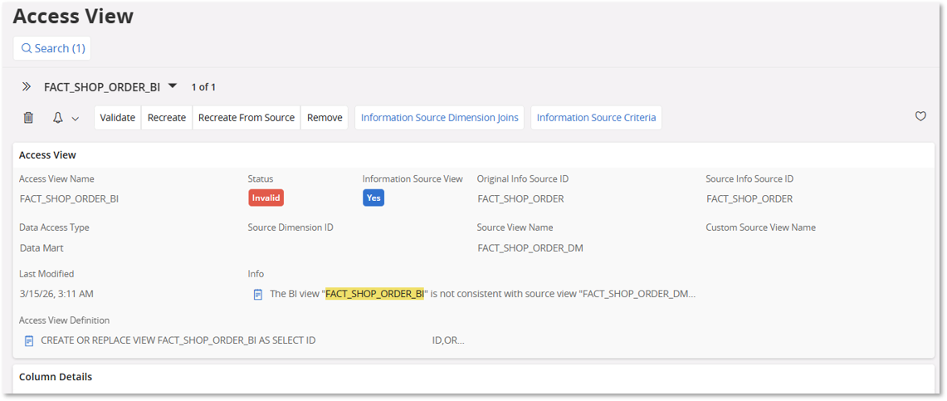Open Information Source Dimension Joins link

point(440,118)
